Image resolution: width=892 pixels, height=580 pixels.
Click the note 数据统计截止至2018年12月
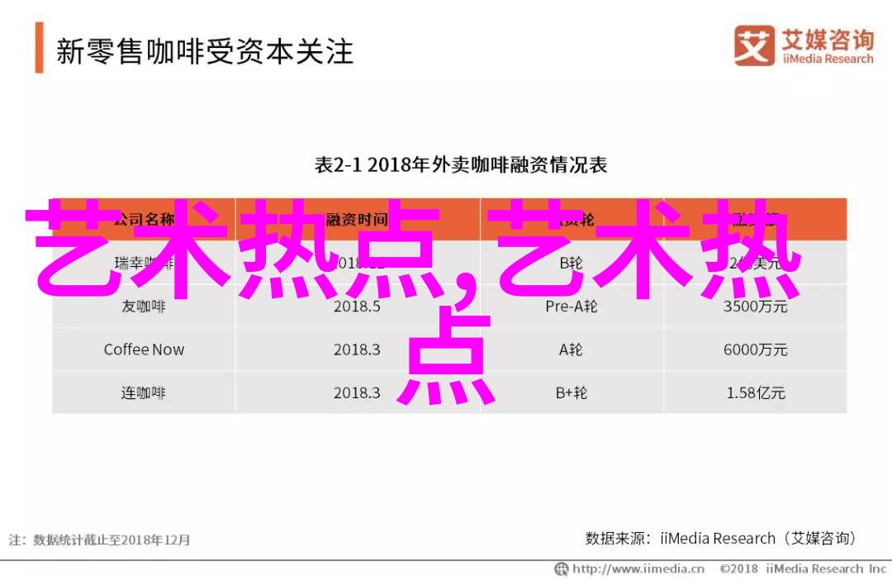pyautogui.click(x=100, y=540)
